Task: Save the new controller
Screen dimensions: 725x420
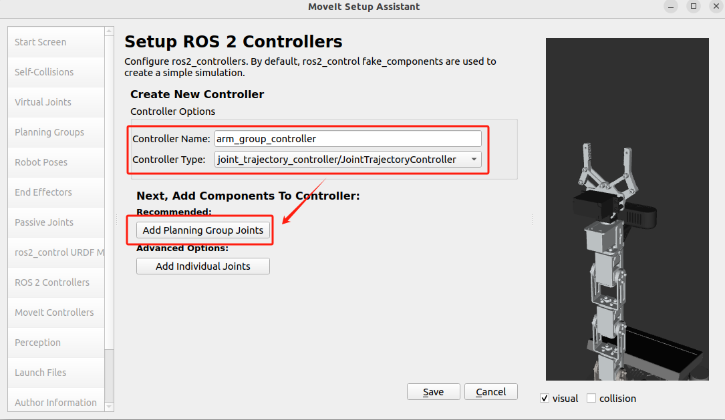Action: coord(433,392)
